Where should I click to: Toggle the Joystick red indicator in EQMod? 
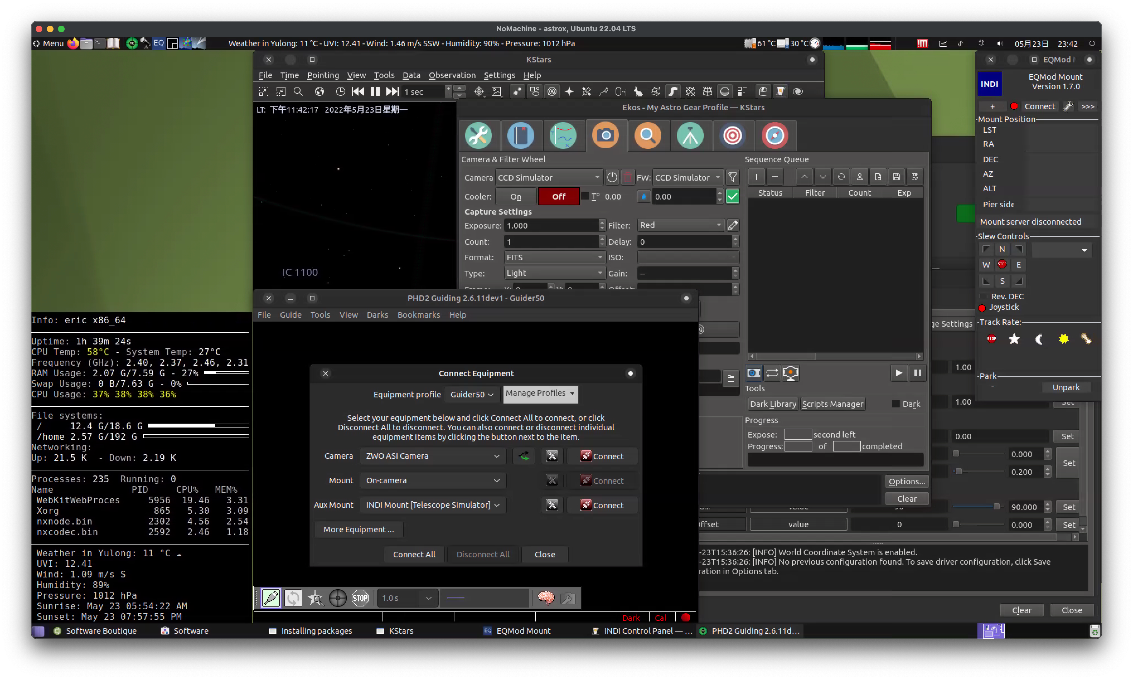pyautogui.click(x=982, y=308)
